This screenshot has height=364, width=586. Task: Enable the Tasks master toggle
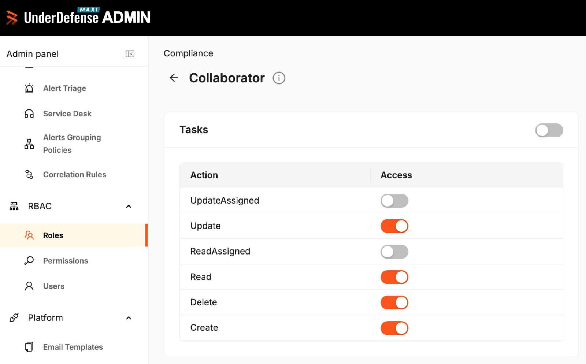pos(549,130)
